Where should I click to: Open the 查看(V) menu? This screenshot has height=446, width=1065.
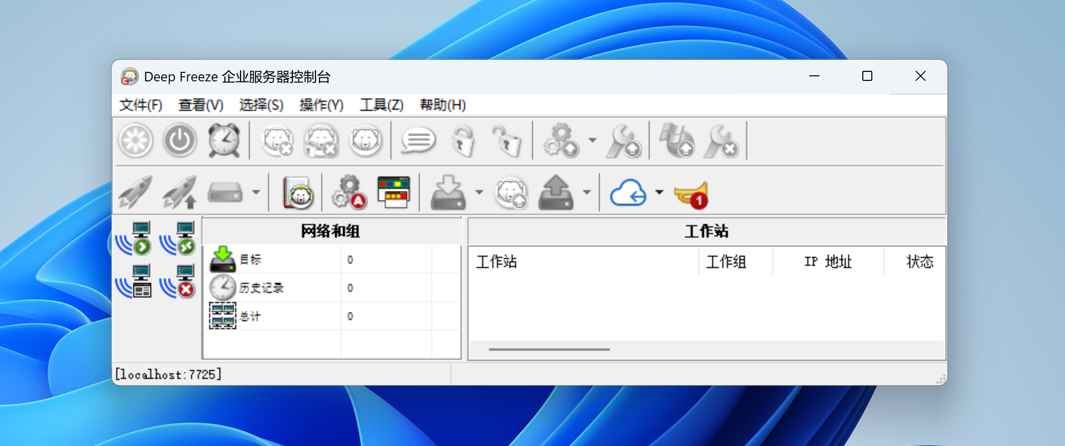coord(201,105)
